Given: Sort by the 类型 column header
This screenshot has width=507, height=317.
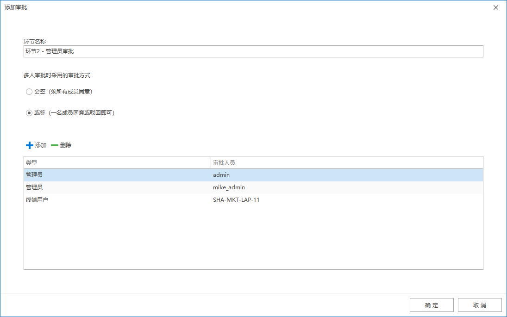Looking at the screenshot, I should 117,163.
